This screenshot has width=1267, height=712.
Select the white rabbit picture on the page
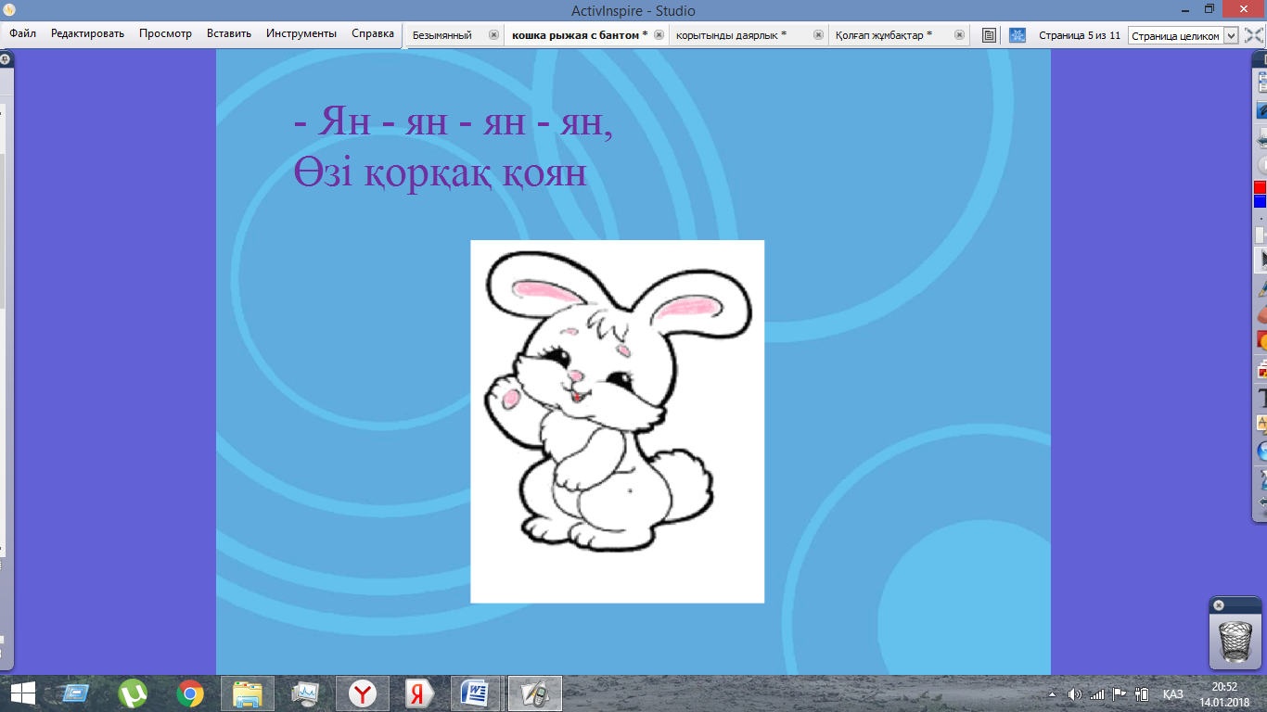pyautogui.click(x=617, y=422)
